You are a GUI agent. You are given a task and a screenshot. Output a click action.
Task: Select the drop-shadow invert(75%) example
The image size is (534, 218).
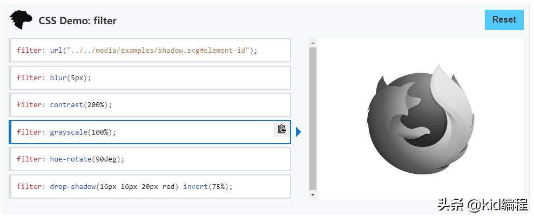(x=150, y=186)
